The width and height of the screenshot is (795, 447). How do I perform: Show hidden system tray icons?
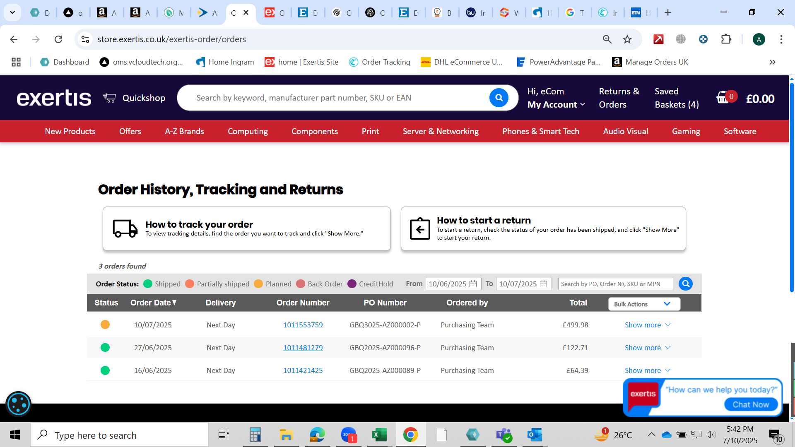[651, 435]
